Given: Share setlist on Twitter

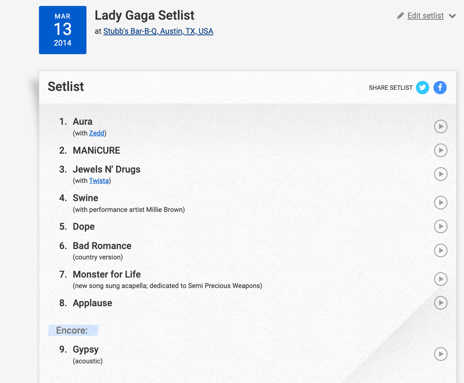Looking at the screenshot, I should [x=422, y=88].
